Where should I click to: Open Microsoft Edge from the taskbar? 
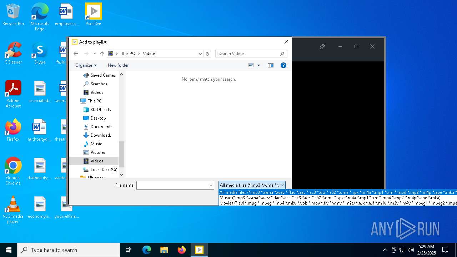point(147,250)
